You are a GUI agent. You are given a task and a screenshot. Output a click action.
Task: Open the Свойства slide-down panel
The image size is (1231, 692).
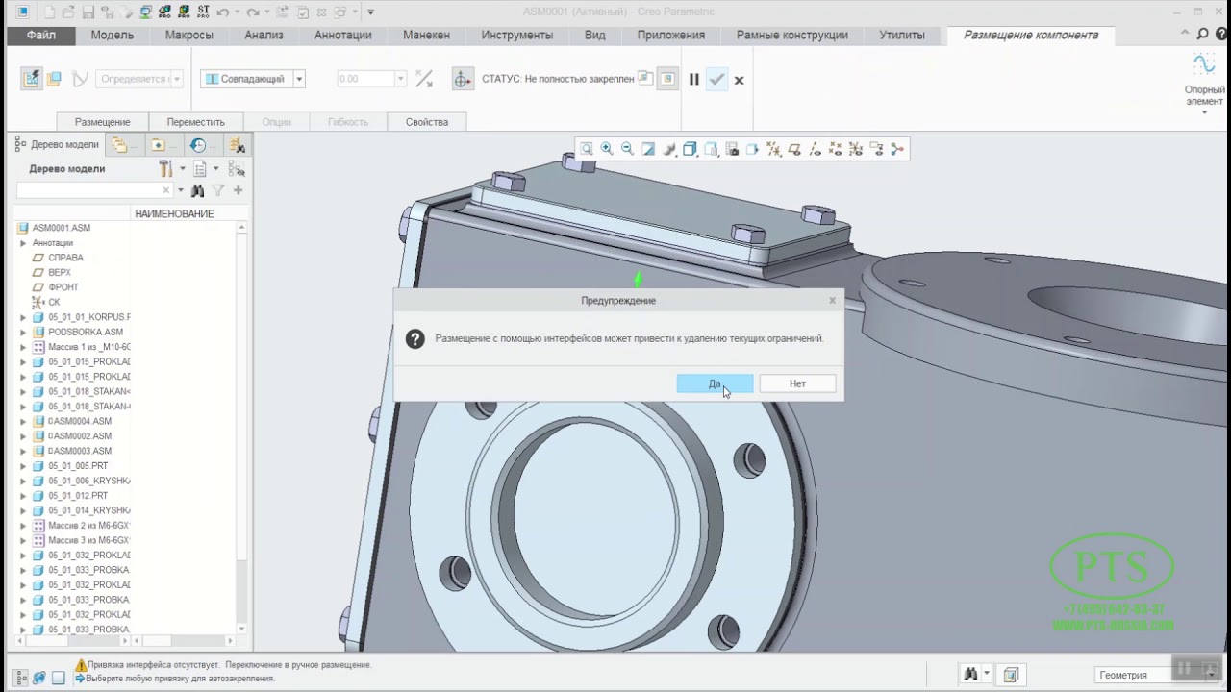point(427,122)
